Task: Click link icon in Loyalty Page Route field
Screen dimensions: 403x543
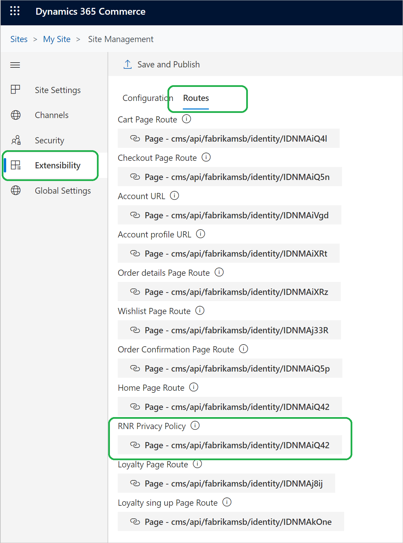Action: click(x=135, y=483)
